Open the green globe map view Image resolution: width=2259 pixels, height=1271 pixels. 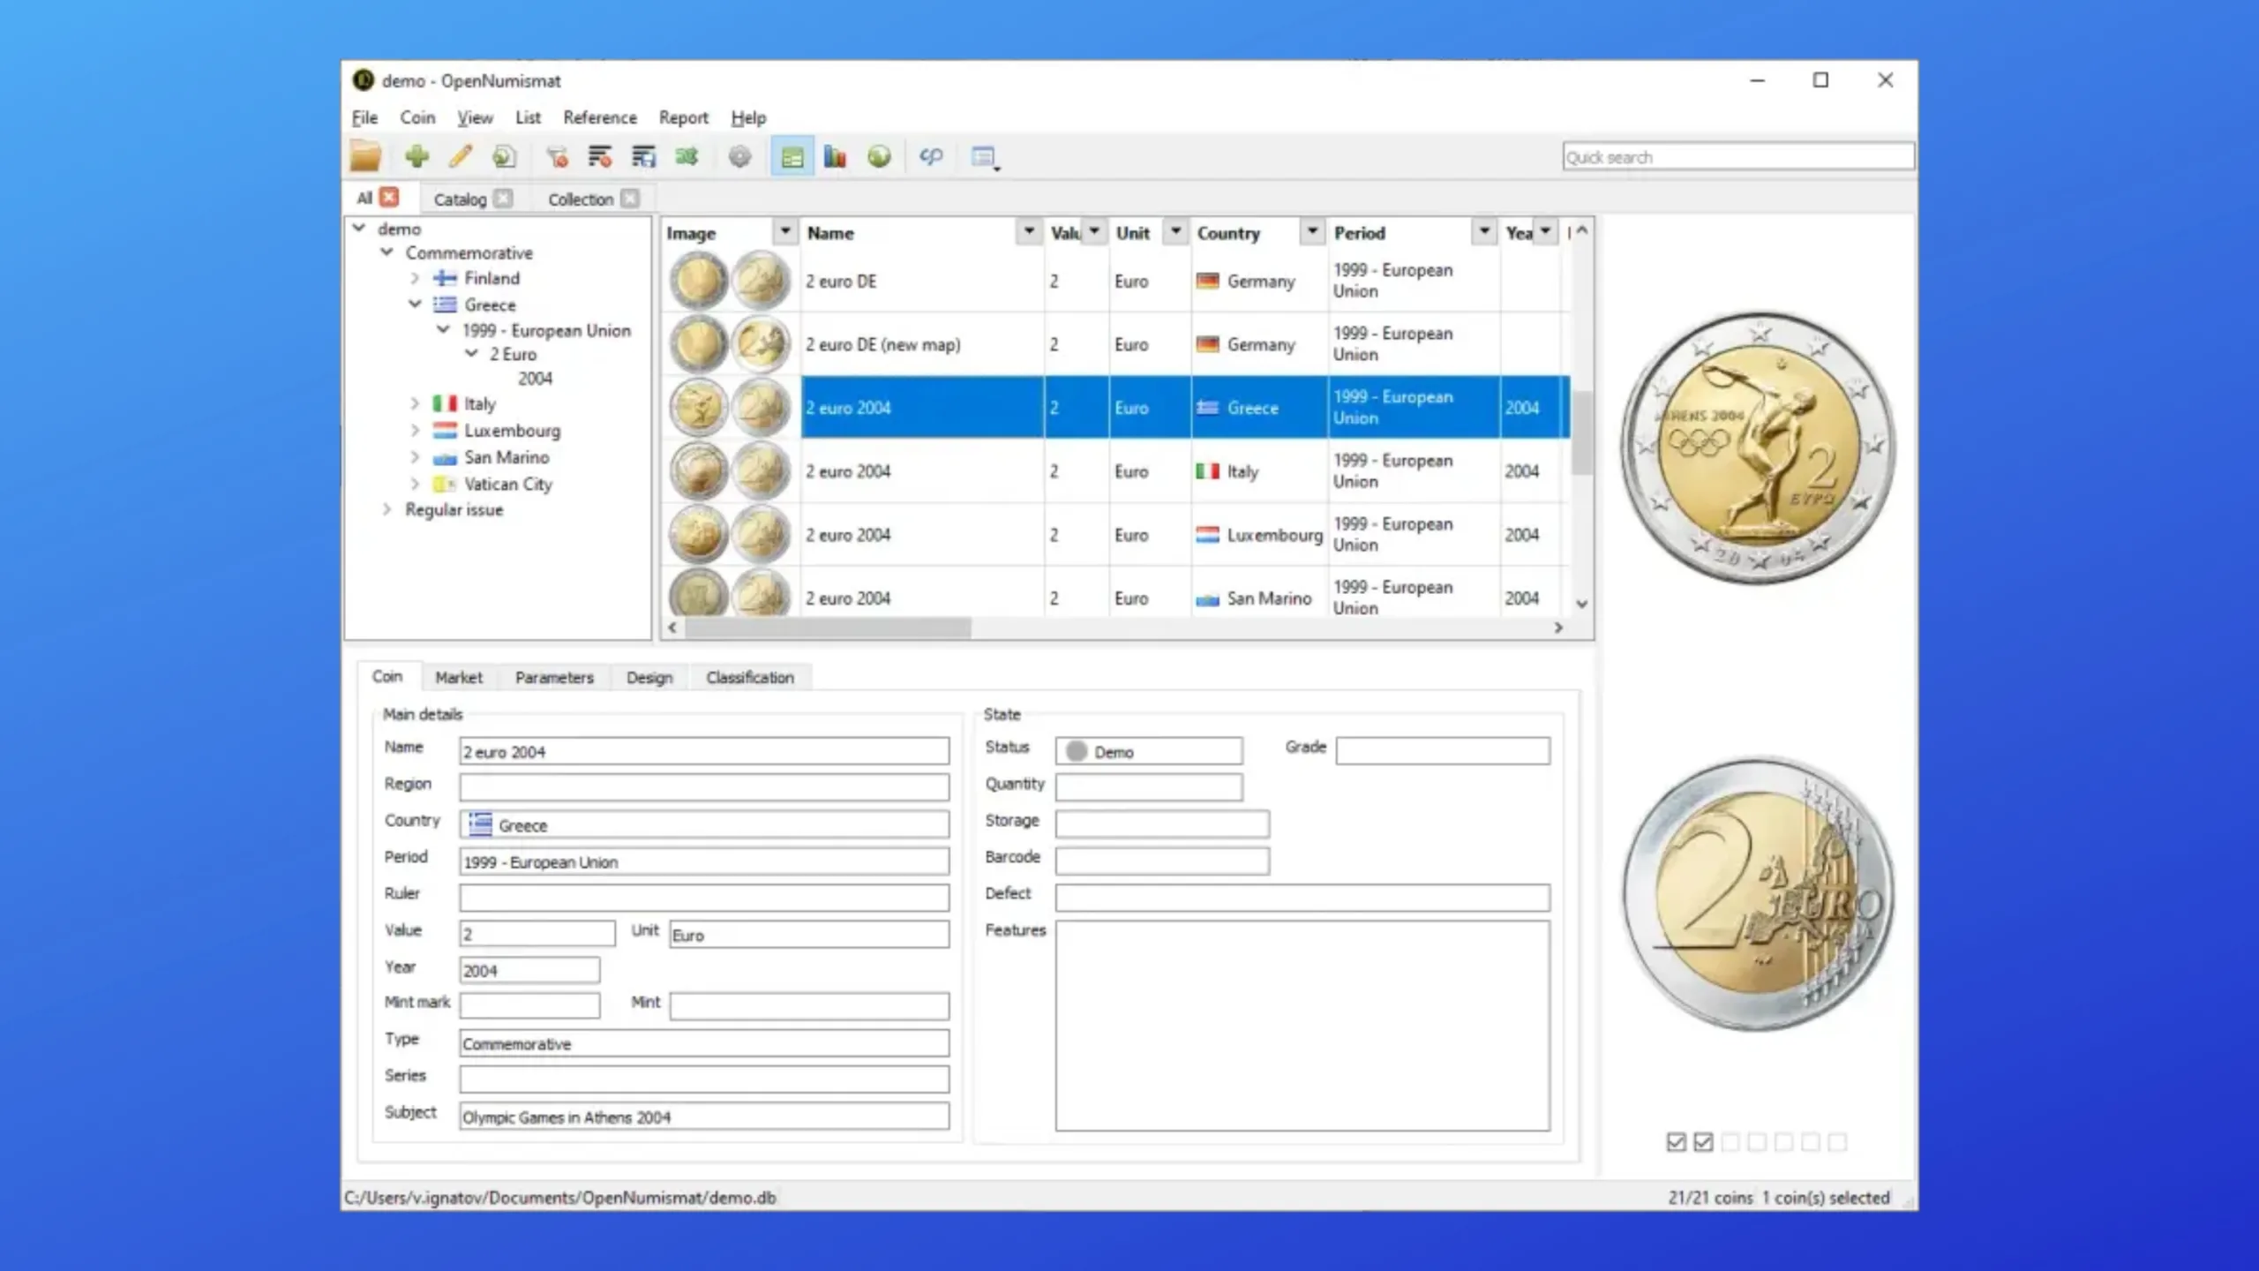point(879,157)
